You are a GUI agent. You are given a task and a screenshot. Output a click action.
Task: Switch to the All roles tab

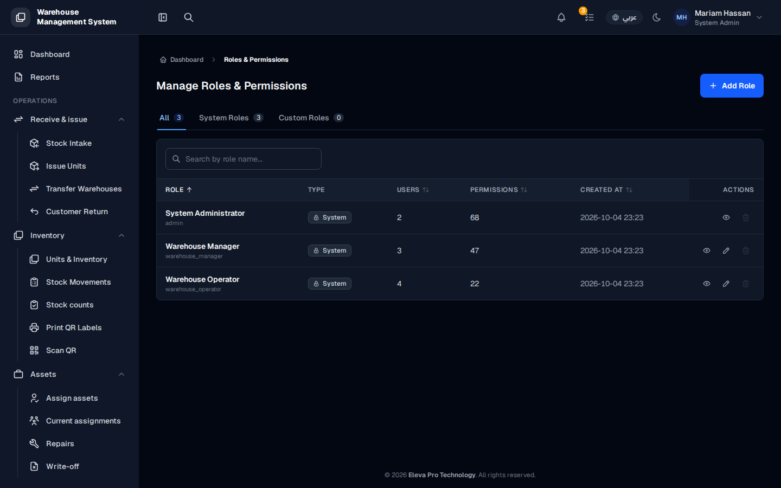[x=171, y=118]
